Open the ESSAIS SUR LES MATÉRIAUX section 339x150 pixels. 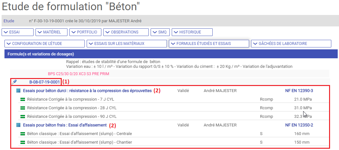(x=127, y=44)
